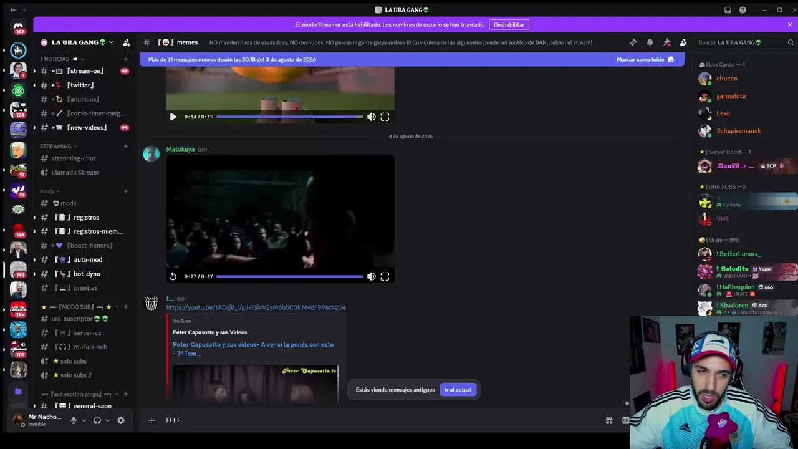Open the gift icon in message box

(609, 420)
